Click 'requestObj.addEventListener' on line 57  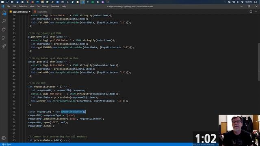(48, 119)
